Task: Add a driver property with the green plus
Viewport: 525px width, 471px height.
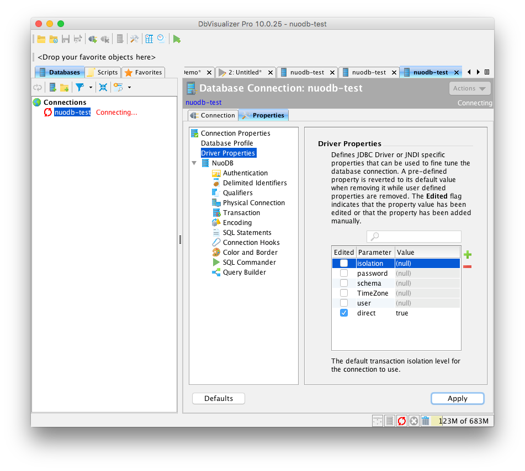Action: point(467,255)
